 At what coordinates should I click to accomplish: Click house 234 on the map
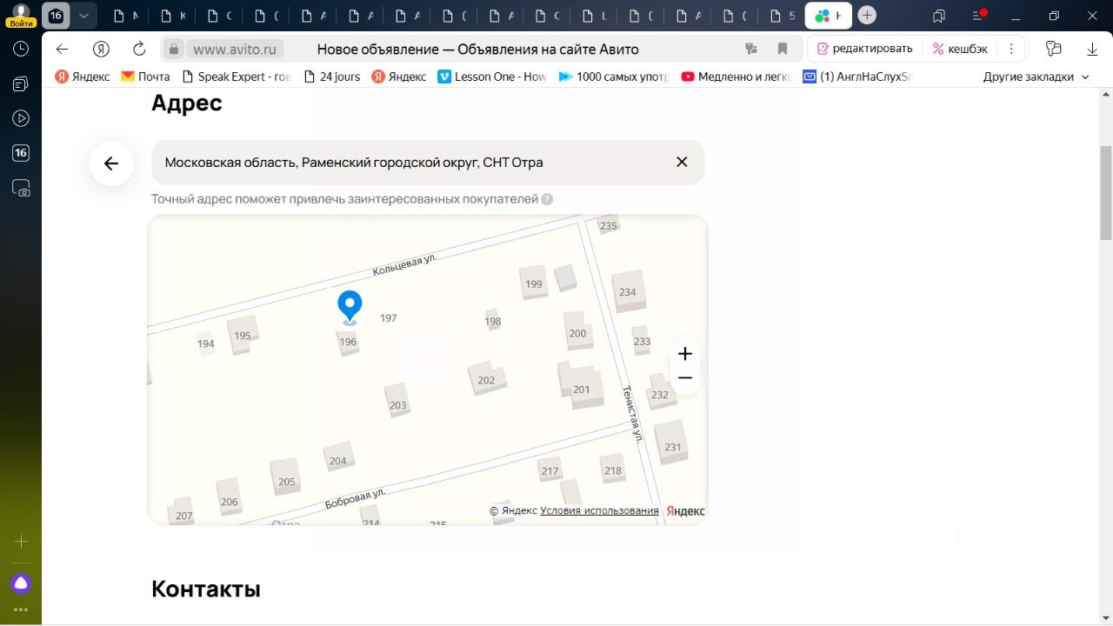tap(628, 291)
